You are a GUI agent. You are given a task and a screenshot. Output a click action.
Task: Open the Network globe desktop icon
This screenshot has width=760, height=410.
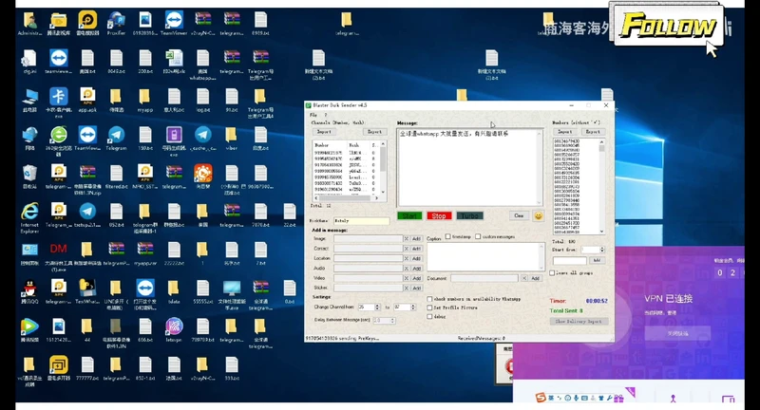[x=29, y=139]
